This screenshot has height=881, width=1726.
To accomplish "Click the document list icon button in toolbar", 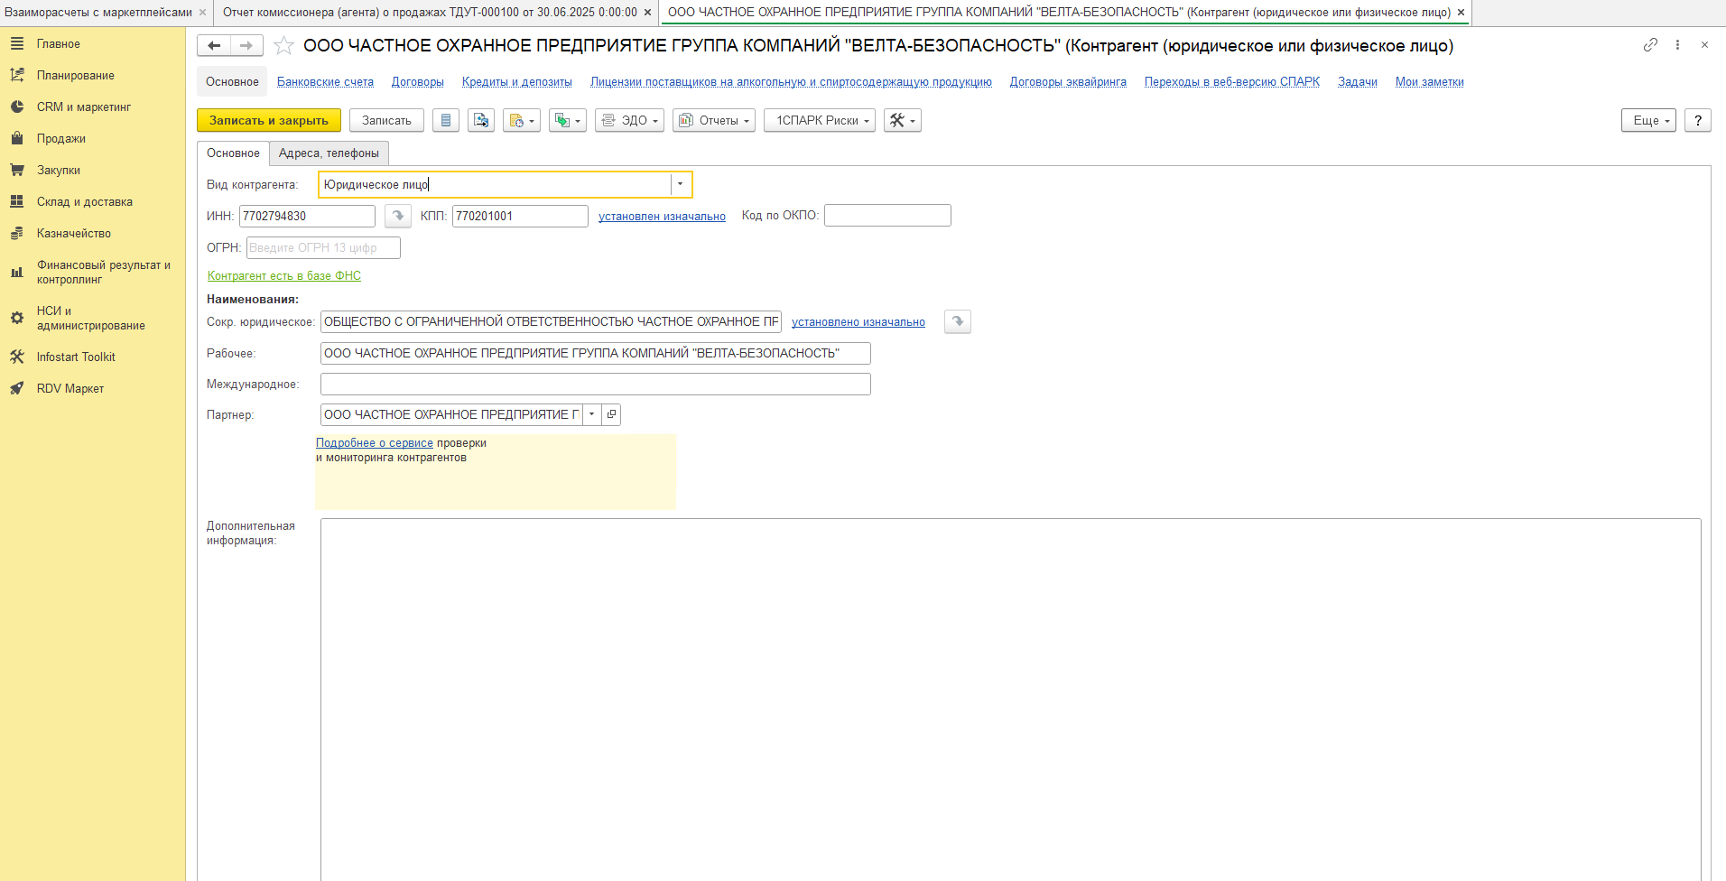I will click(x=446, y=120).
